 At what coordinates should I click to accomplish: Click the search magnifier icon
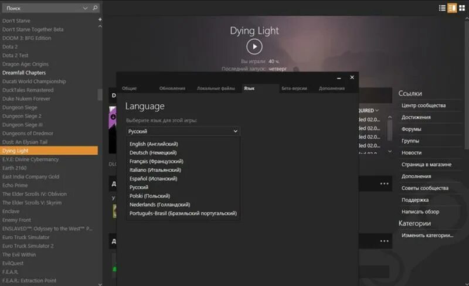95,8
